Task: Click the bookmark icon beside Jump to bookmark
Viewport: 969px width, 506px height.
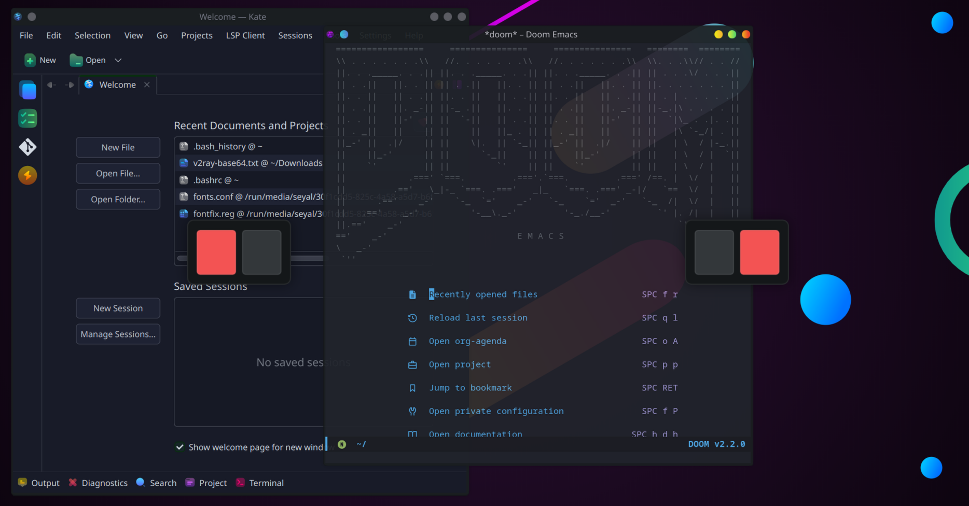Action: 412,388
